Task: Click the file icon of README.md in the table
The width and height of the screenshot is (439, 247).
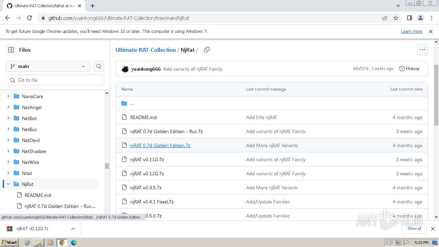Action: [x=124, y=117]
